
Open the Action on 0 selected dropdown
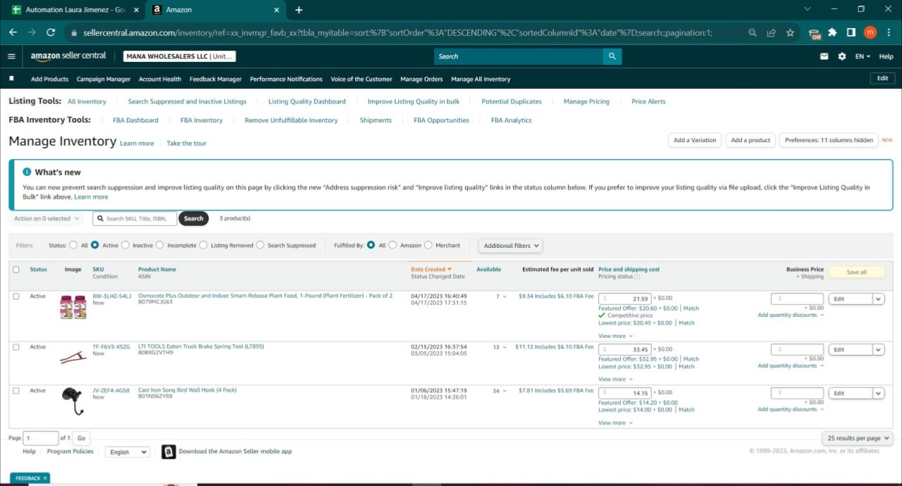[47, 218]
